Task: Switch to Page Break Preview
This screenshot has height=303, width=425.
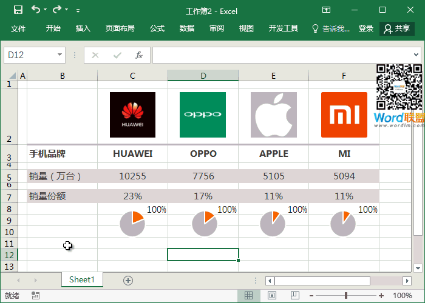Action: pyautogui.click(x=295, y=296)
